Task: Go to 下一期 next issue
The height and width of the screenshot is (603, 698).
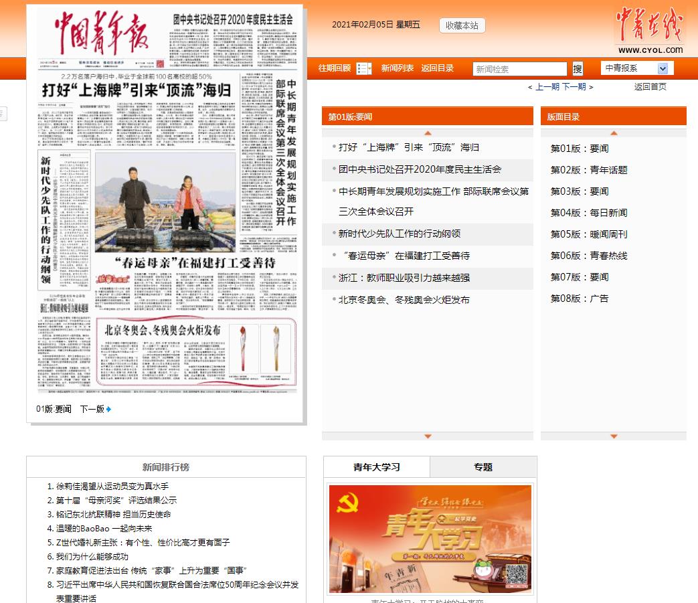Action: tap(574, 87)
